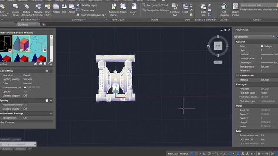
Task: Select the Conceptual visual style thumbnail
Action: [x=21, y=43]
